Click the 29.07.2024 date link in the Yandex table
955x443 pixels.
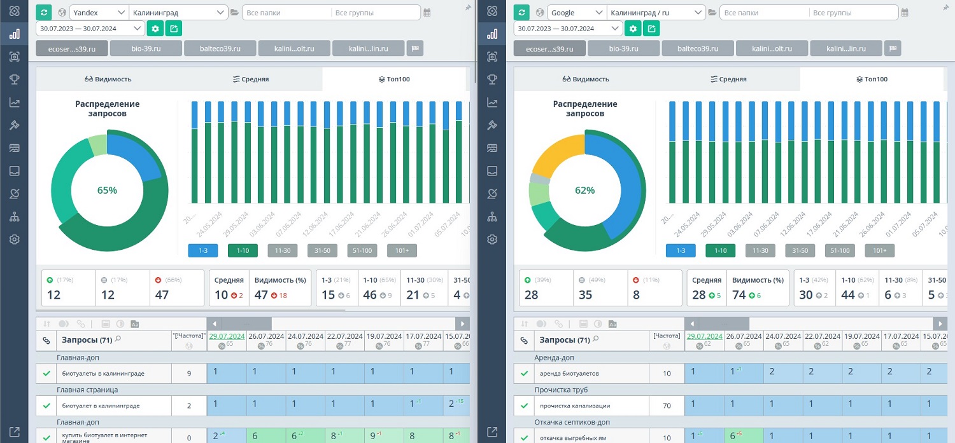tap(227, 336)
